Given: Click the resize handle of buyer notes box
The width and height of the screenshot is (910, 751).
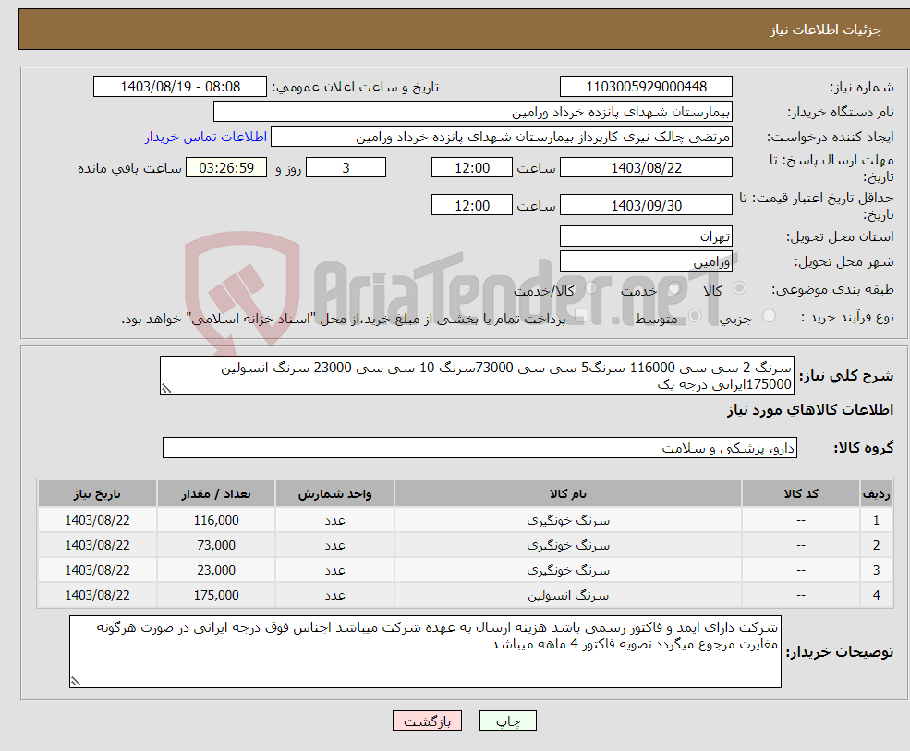Looking at the screenshot, I should click(76, 682).
